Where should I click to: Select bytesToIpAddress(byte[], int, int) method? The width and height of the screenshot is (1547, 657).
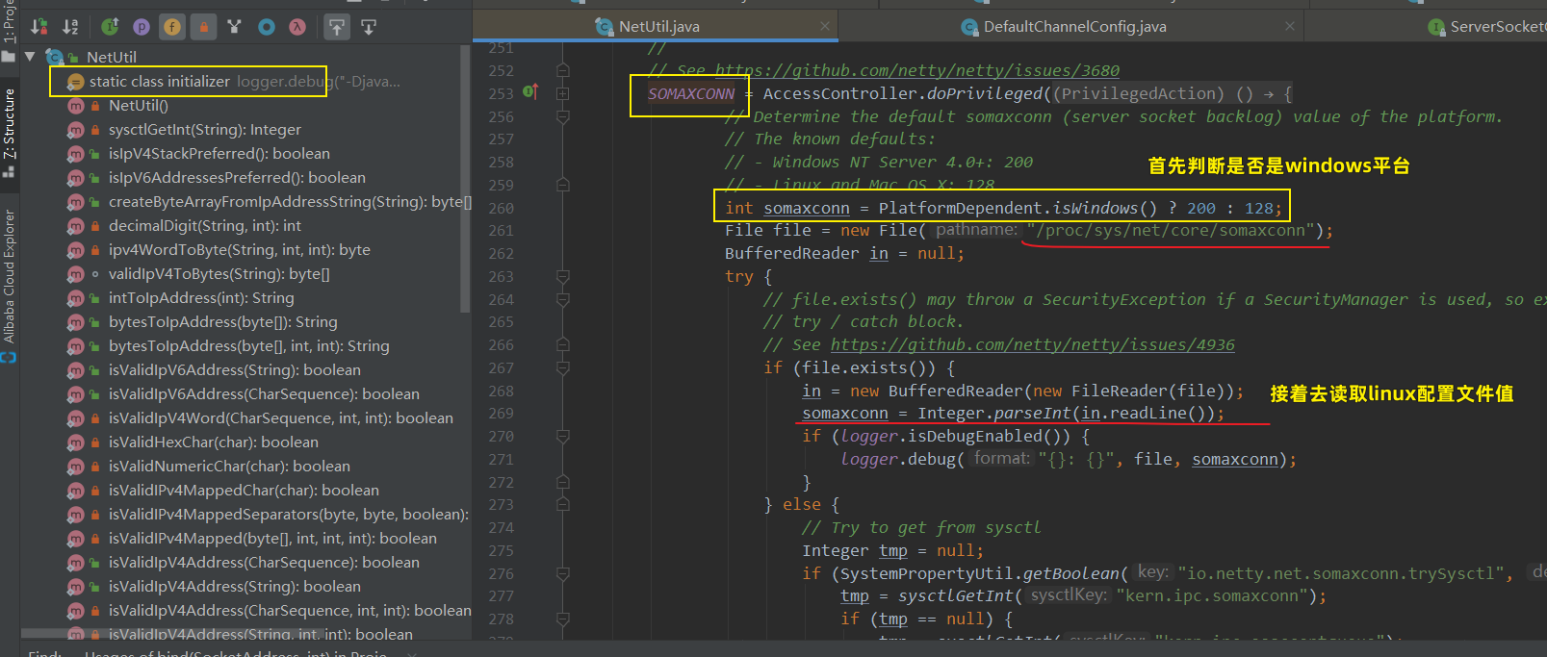point(248,346)
